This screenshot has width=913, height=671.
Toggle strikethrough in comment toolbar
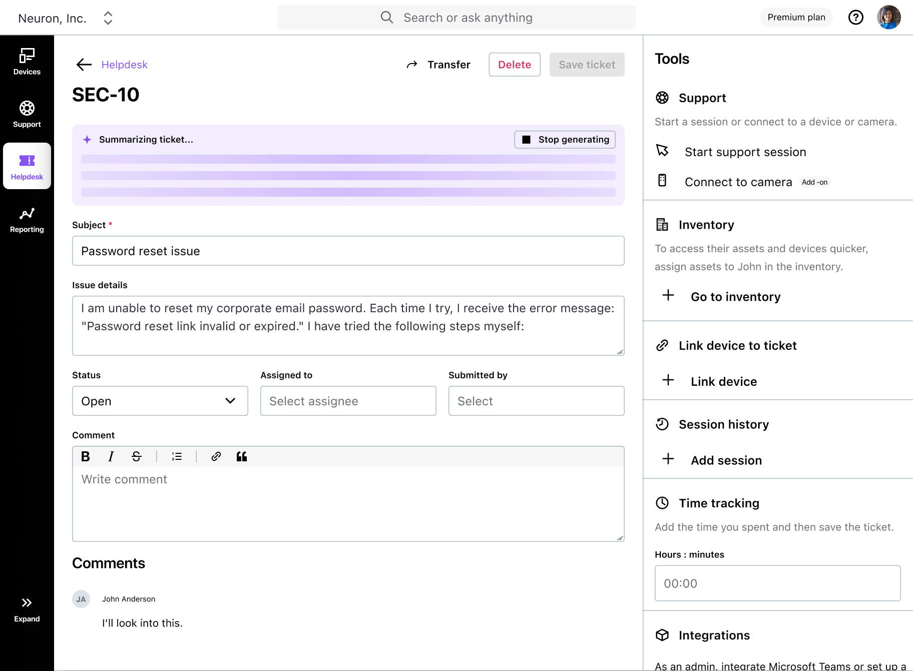(136, 456)
